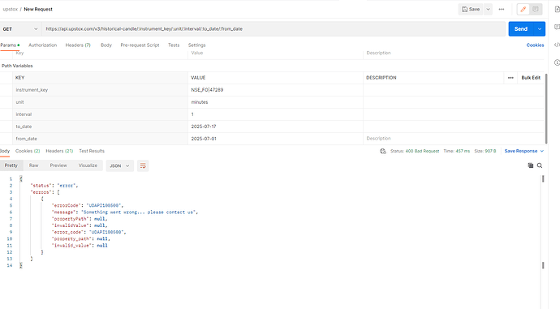The width and height of the screenshot is (560, 309).
Task: Click the from_date Description field
Action: point(454,139)
